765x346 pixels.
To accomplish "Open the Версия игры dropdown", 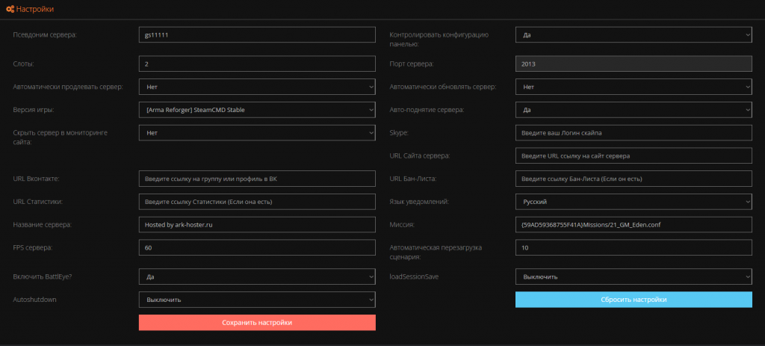I will 257,110.
